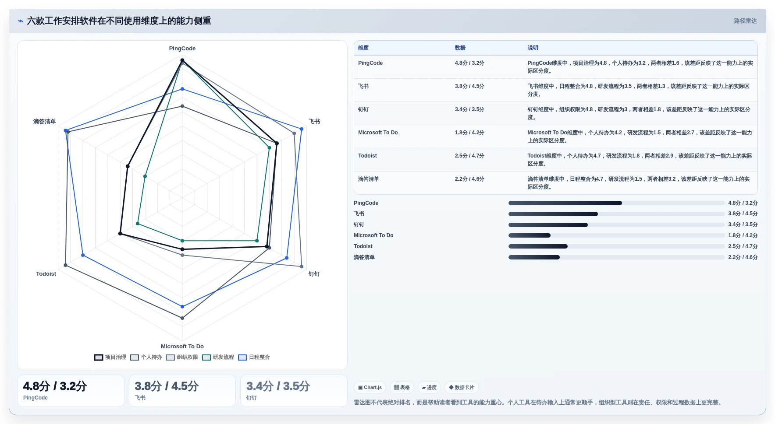Toggle the 项目治理 legend swatch
Image resolution: width=775 pixels, height=424 pixels.
click(99, 357)
